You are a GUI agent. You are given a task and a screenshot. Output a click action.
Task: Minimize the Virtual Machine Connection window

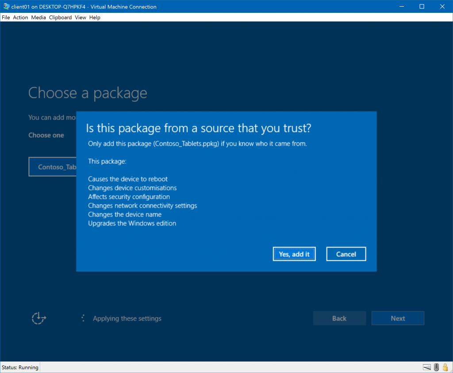pyautogui.click(x=402, y=6)
